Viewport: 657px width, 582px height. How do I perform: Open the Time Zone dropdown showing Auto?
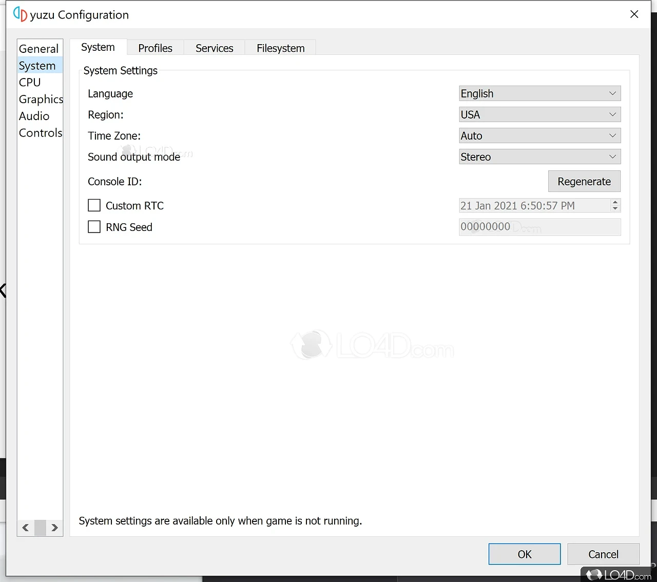point(540,135)
